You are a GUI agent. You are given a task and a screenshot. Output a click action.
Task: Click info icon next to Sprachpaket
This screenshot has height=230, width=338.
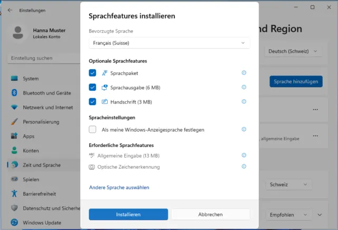243,73
